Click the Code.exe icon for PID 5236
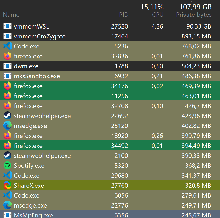The height and width of the screenshot is (218, 220). point(7,46)
